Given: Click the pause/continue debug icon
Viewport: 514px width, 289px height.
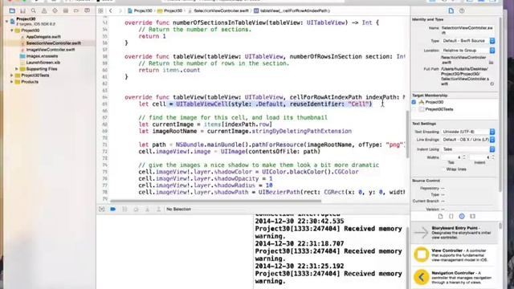Looking at the screenshot, I should (x=124, y=209).
